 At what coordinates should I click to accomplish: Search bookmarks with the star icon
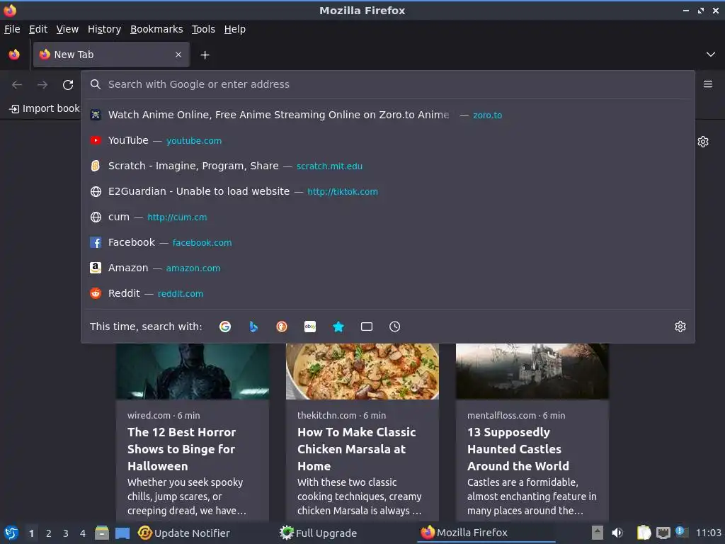[338, 327]
